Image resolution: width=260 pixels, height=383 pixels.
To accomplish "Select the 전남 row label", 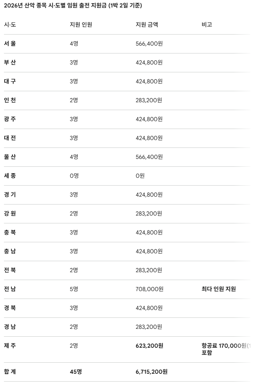I will [10, 289].
